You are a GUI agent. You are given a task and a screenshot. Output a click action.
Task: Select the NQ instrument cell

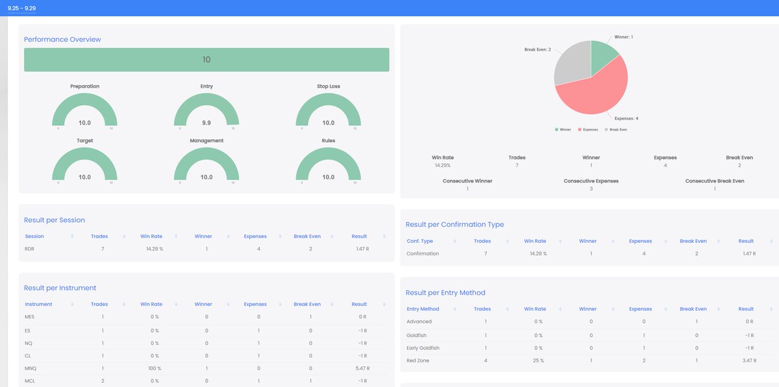28,343
